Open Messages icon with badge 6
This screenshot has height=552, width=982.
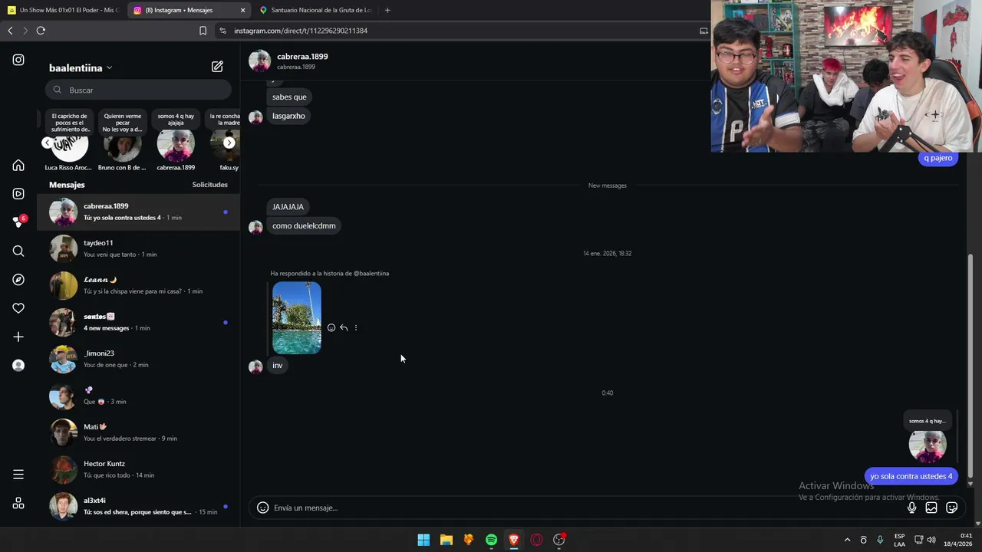click(18, 222)
